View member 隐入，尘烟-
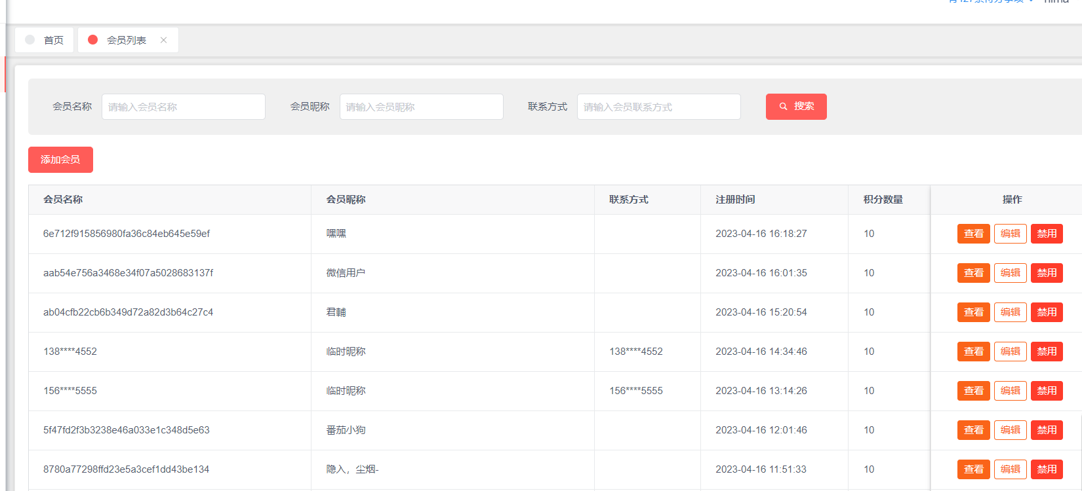Screen dimensions: 1082x491 point(974,469)
